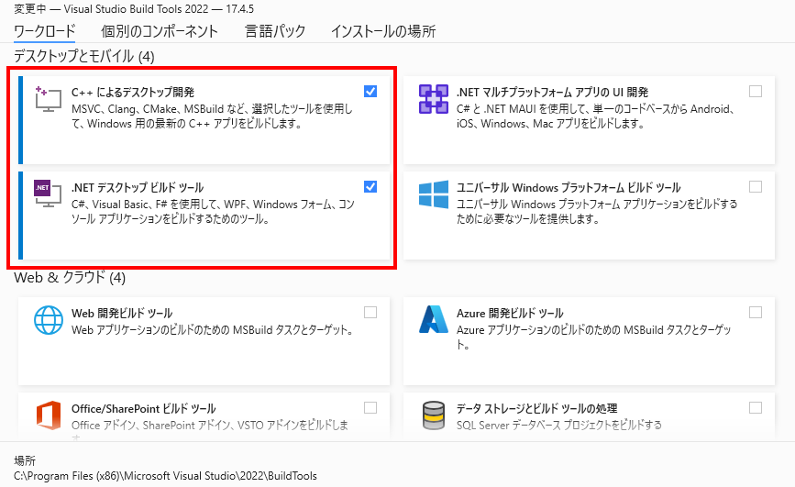Click the window title 変更中 Visual Studio Build Tools 2022
Viewport: 795px width, 487px height.
point(134,8)
